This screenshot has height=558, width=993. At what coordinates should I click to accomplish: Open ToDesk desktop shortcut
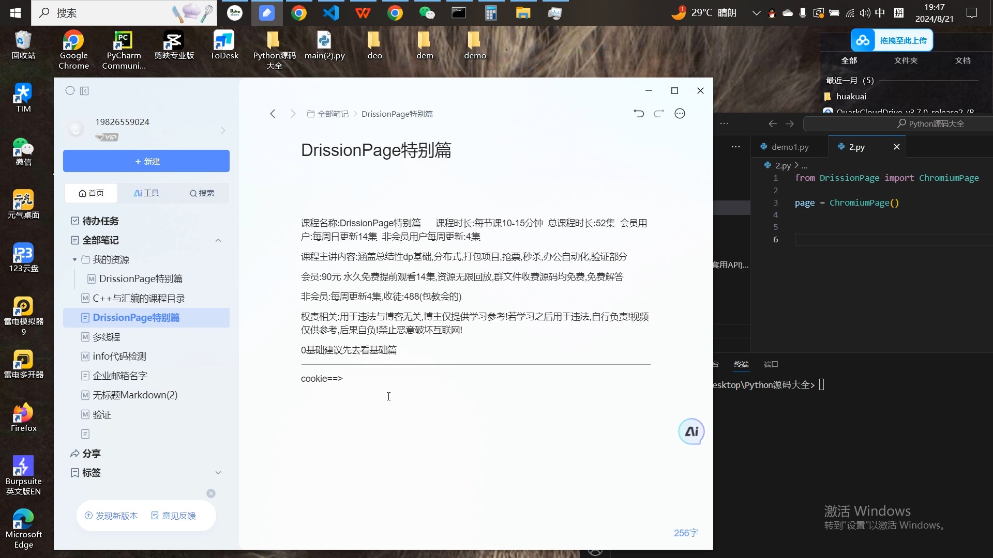(x=224, y=45)
